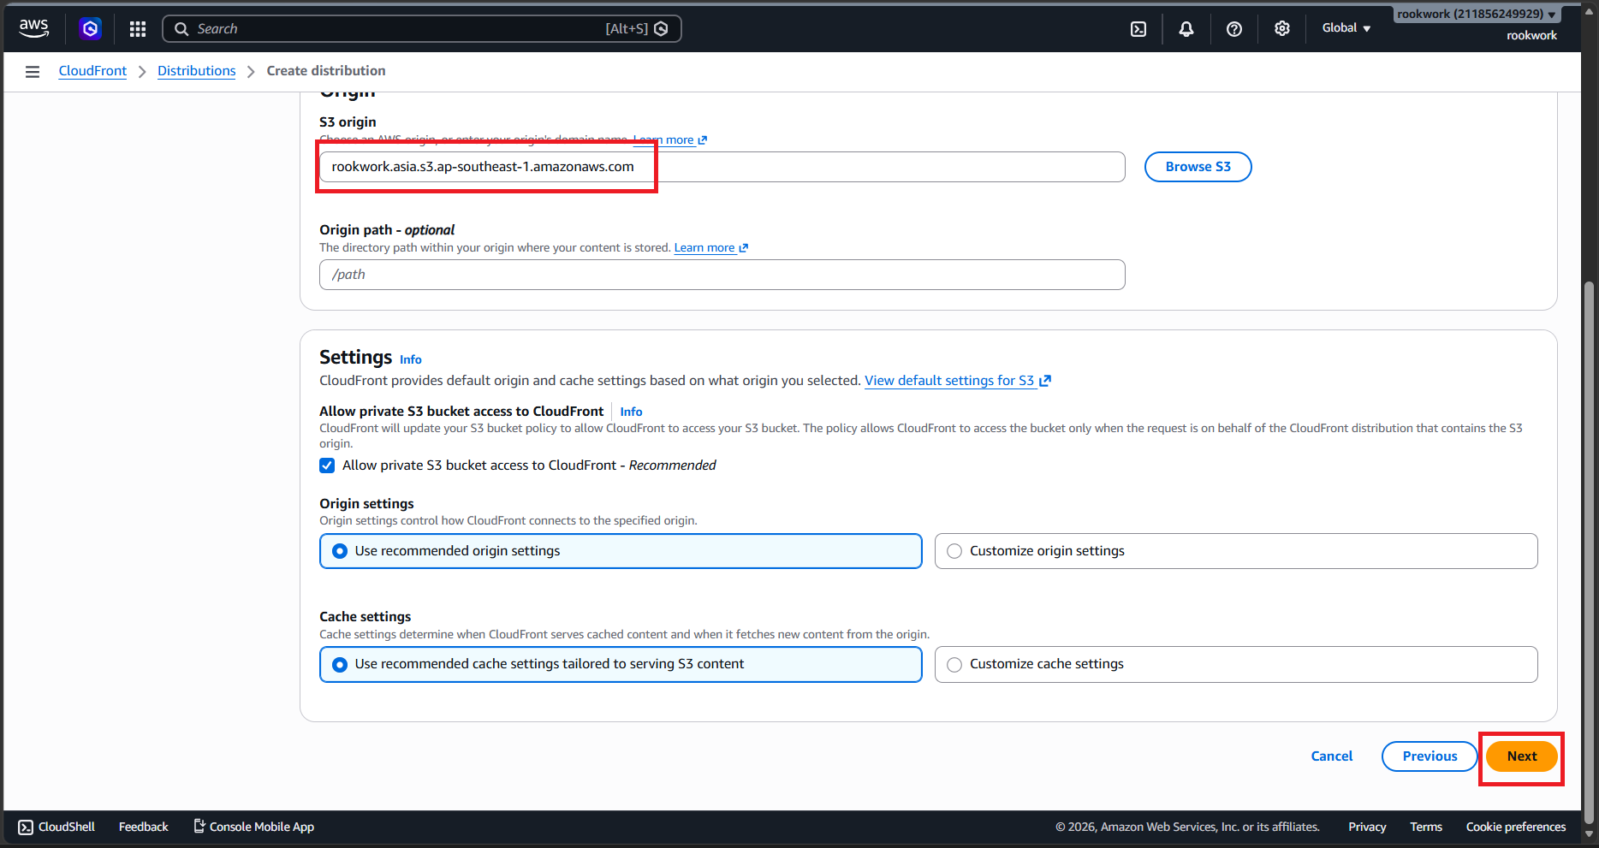
Task: Go to Distributions breadcrumb
Action: tap(197, 71)
